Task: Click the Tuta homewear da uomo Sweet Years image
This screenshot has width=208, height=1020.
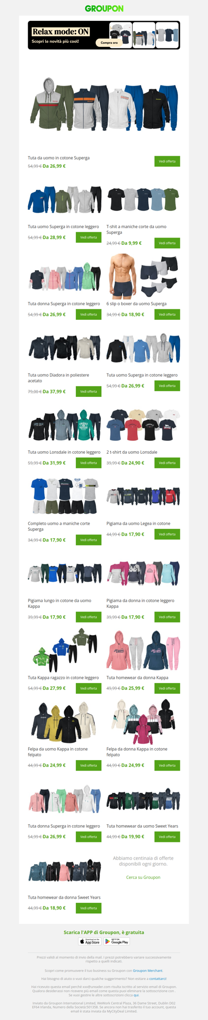Action: coord(143,800)
